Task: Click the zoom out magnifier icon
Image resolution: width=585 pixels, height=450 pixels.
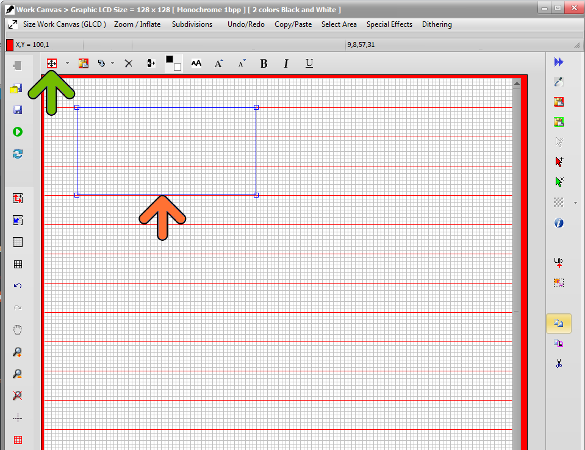Action: pyautogui.click(x=17, y=374)
